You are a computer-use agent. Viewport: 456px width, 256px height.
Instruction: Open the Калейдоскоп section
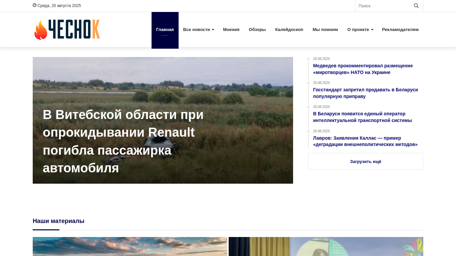(289, 30)
